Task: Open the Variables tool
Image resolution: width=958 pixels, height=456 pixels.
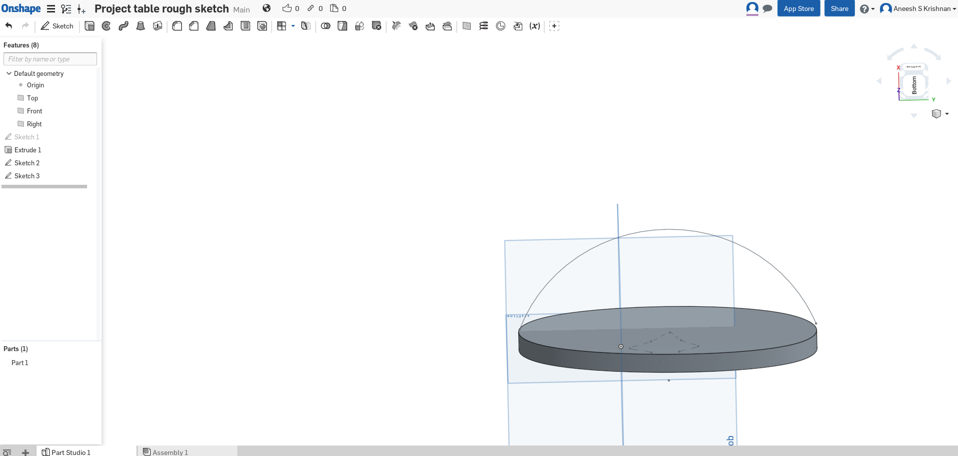Action: coord(535,26)
